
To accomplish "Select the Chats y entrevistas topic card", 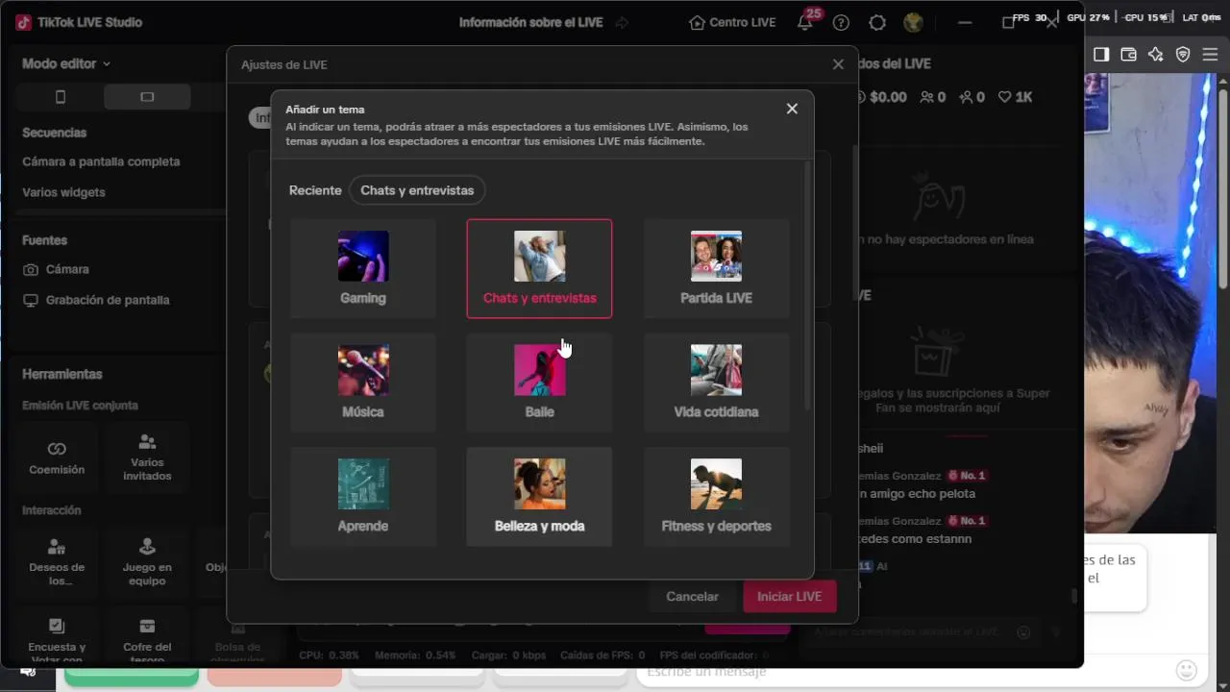I will point(539,268).
